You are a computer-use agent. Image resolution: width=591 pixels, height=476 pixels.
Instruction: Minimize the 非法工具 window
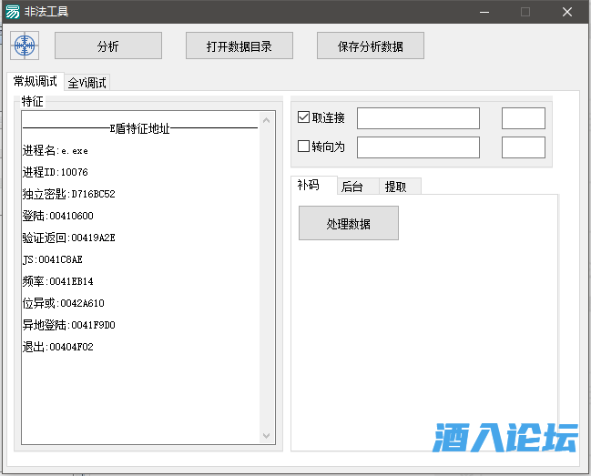(x=483, y=12)
